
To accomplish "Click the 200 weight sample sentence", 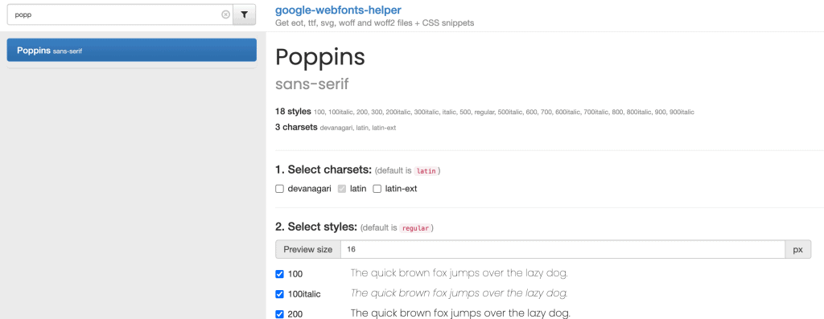I will 460,313.
